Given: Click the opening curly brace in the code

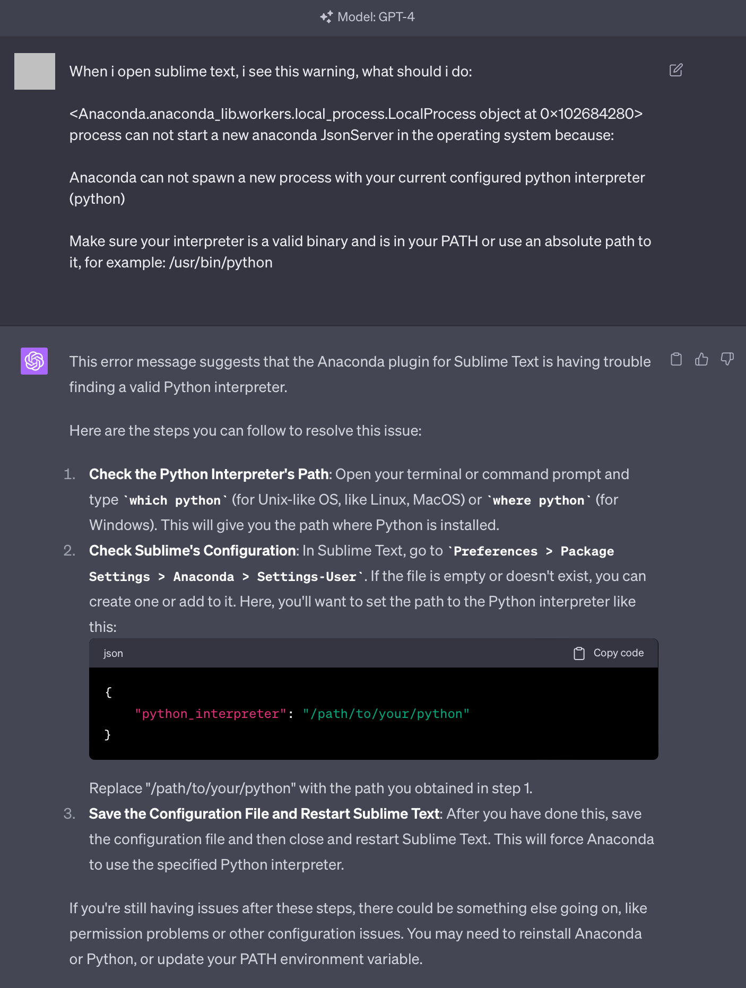Looking at the screenshot, I should point(108,692).
